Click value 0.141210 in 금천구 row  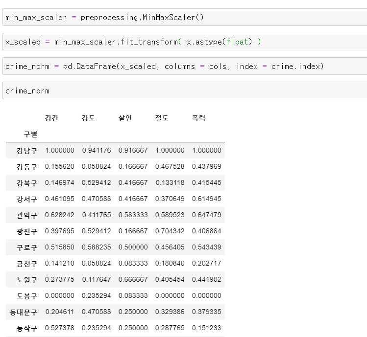click(60, 263)
